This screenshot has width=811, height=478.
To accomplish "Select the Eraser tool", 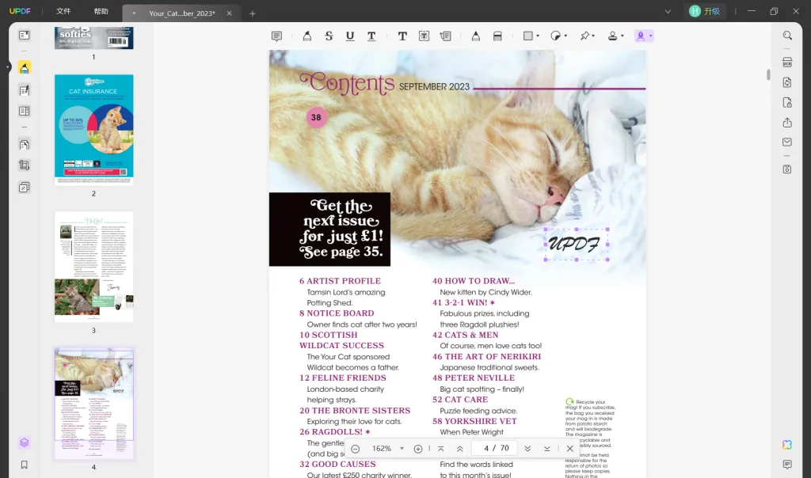I will click(x=497, y=36).
